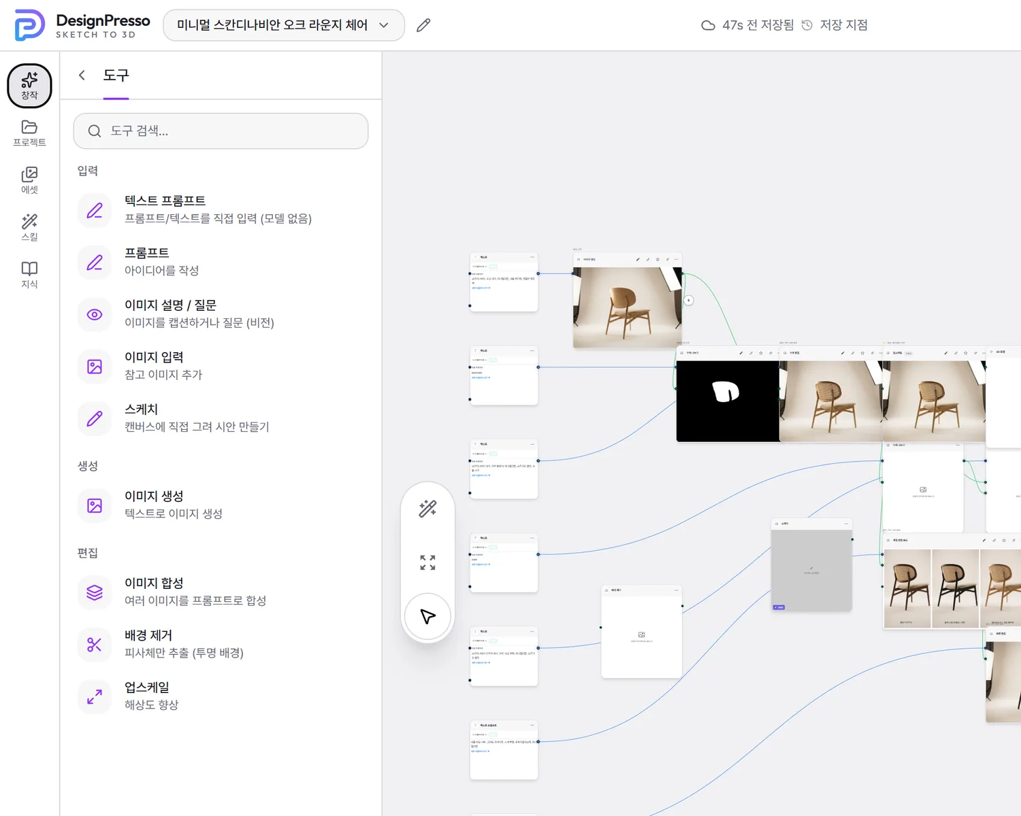Screen dimensions: 1021x816
Task: Open the black mask image node thumbnail
Action: pyautogui.click(x=728, y=401)
